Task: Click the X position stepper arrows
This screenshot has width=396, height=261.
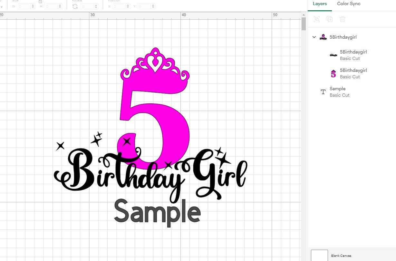Action: pos(128,6)
